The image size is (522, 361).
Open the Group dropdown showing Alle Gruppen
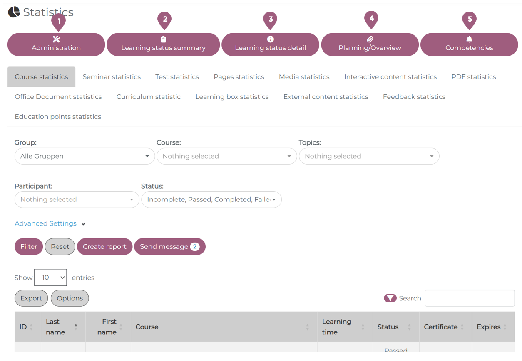pyautogui.click(x=85, y=156)
